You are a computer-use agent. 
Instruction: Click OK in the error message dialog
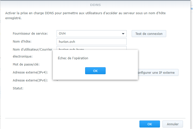(x=95, y=71)
